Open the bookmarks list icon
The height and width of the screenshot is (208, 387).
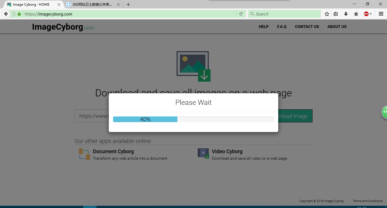point(336,14)
